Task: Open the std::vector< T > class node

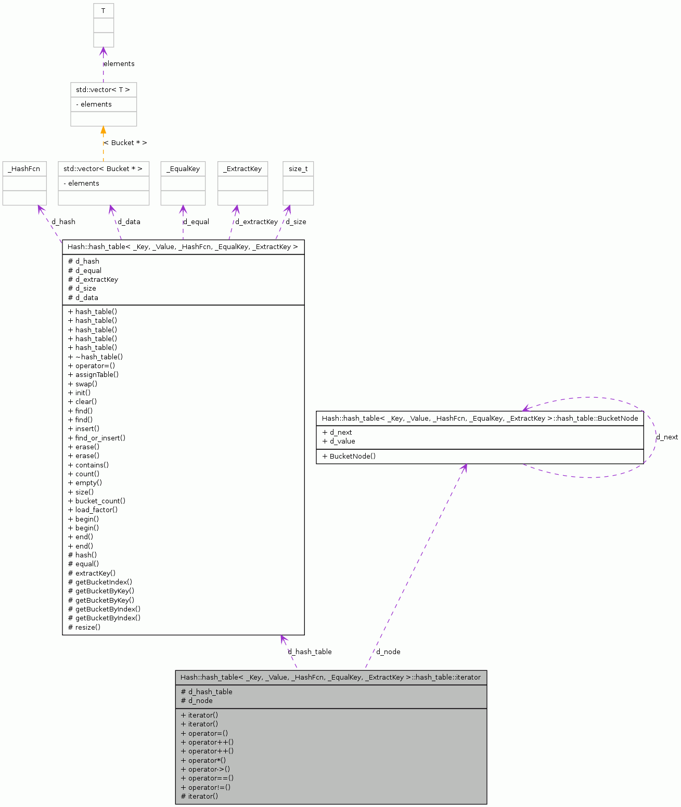Action: pos(103,89)
